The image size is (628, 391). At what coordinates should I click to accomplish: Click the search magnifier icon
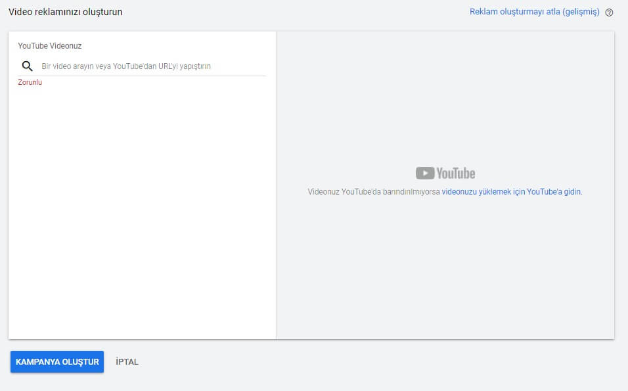pyautogui.click(x=27, y=66)
